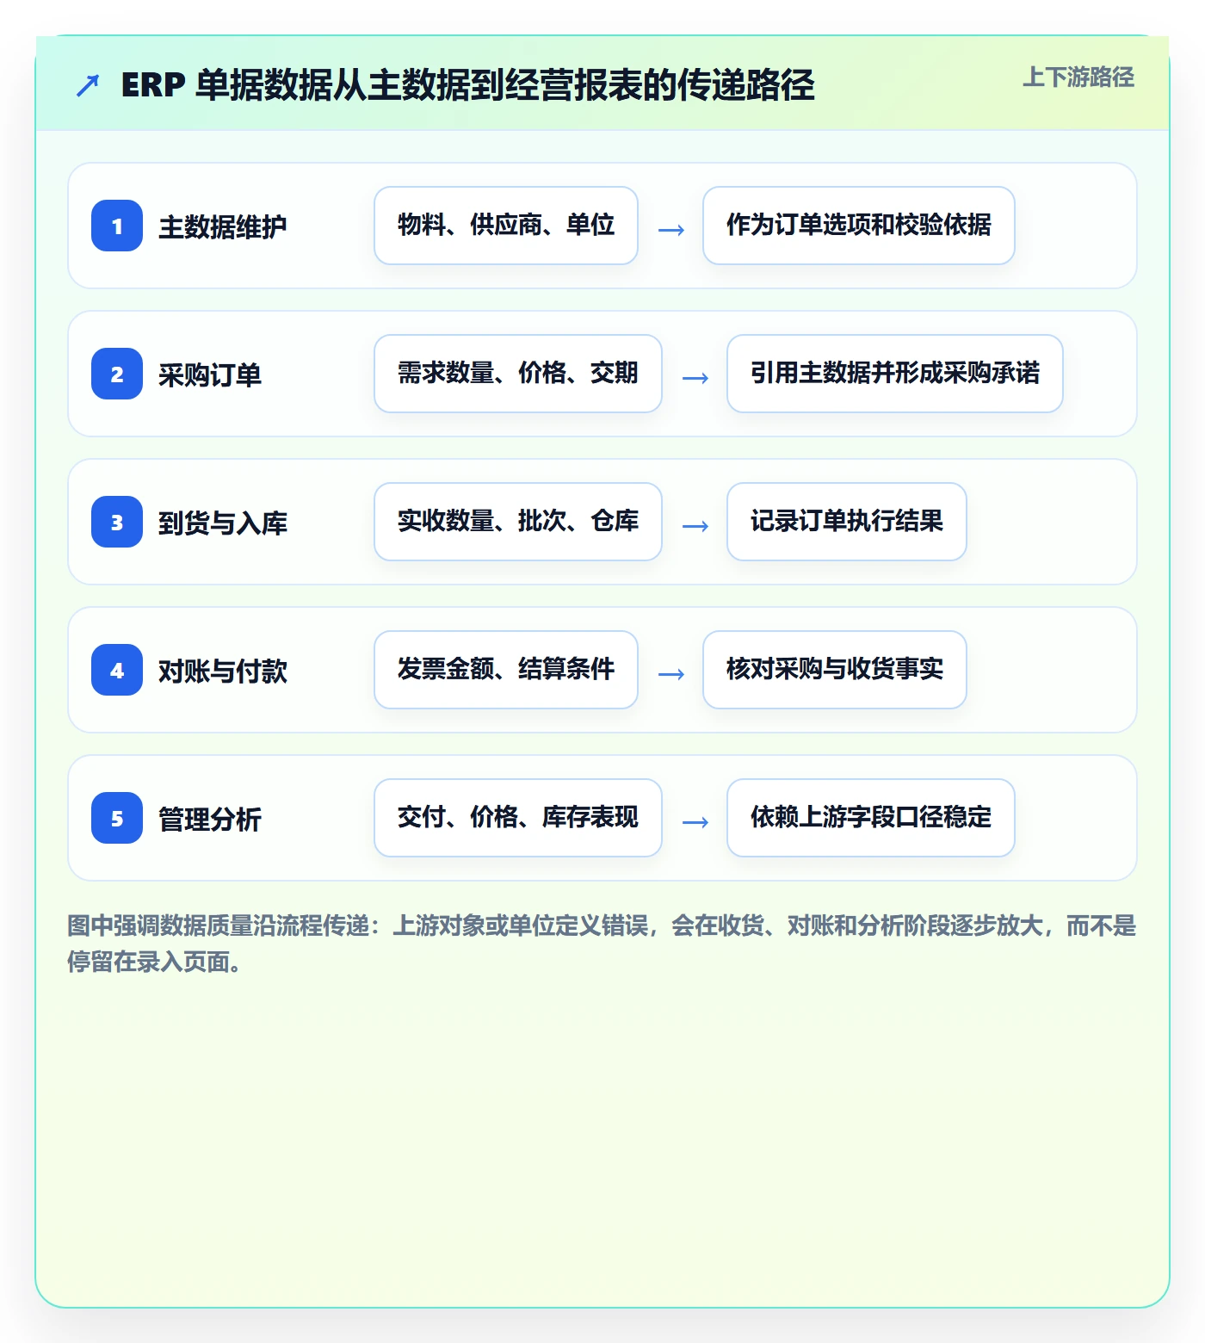Click the arrow in the 对账与付款 row
This screenshot has height=1343, width=1205.
click(671, 674)
